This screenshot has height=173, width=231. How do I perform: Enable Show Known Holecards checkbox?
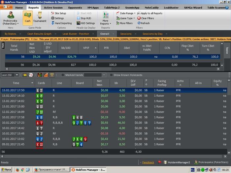(111, 75)
